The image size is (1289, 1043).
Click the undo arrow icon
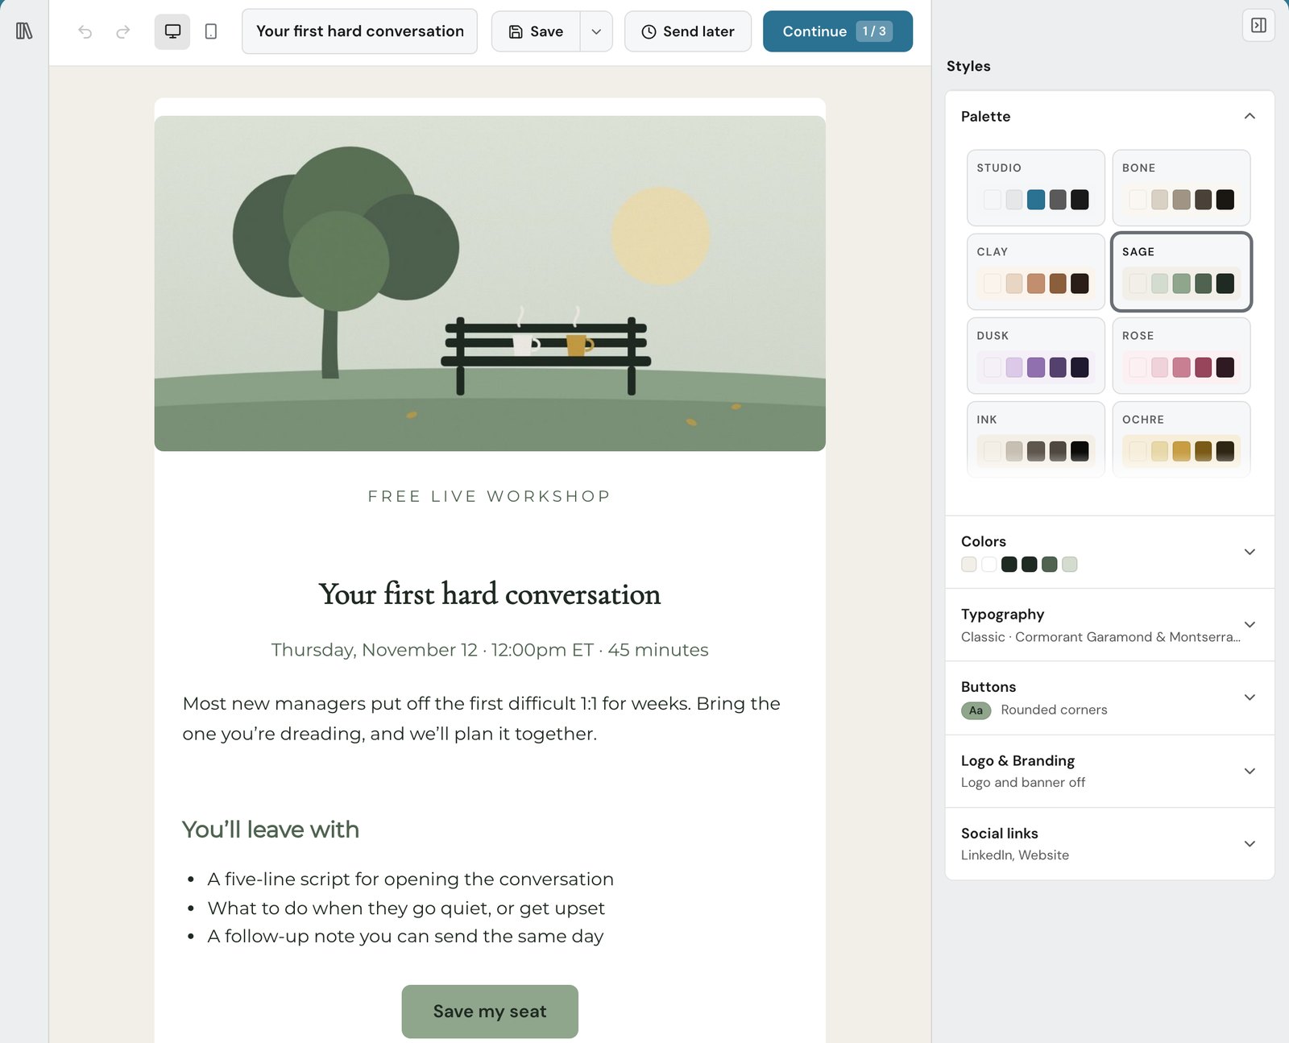[85, 31]
